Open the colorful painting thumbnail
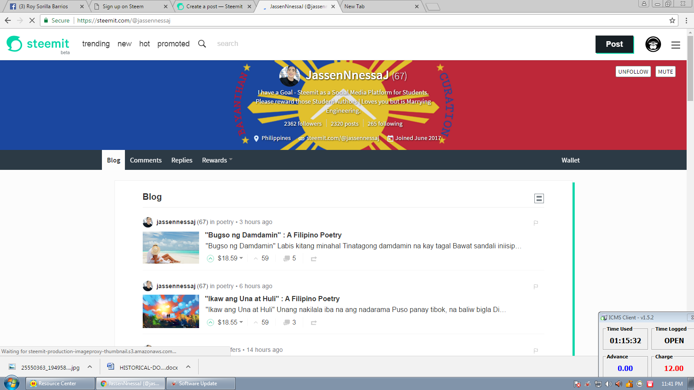 tap(171, 311)
